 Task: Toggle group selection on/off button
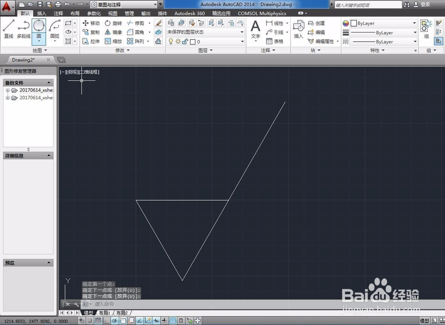(438, 41)
